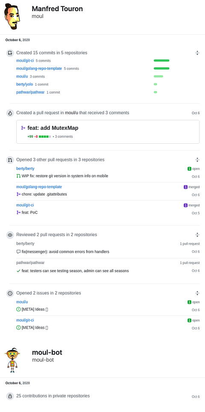Click the lock icon beside private contributions
Image resolution: width=205 pixels, height=412 pixels.
tap(10, 396)
